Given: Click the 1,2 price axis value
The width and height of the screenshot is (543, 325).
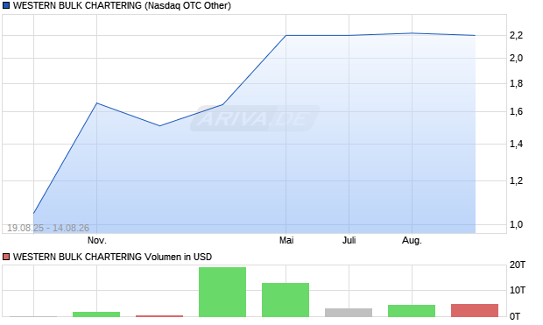Looking at the screenshot, I should pyautogui.click(x=516, y=180).
